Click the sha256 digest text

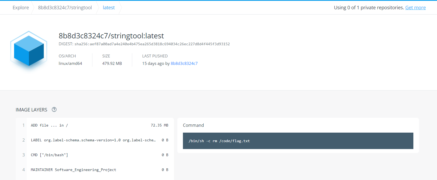[152, 44]
